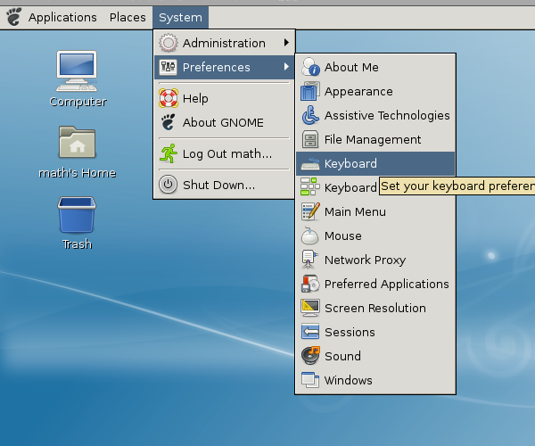This screenshot has width=535, height=446.
Task: Open the Applications menu in panel
Action: [x=62, y=17]
